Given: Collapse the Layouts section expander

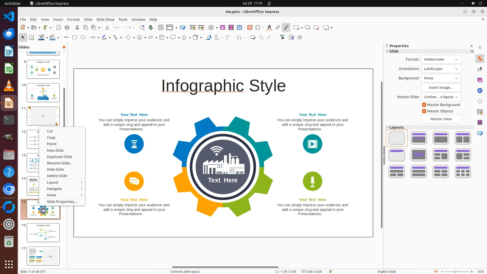Looking at the screenshot, I should click(388, 127).
